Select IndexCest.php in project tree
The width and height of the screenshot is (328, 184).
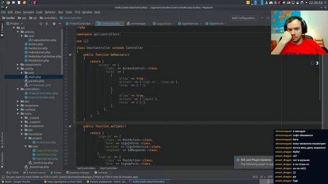pos(44,142)
